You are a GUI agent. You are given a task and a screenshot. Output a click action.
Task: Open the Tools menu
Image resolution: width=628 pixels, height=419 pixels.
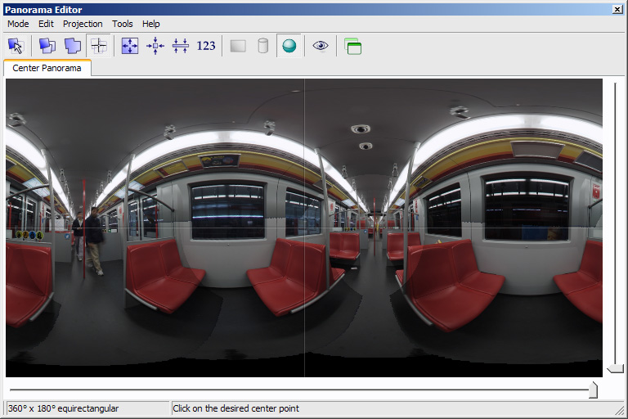pyautogui.click(x=123, y=24)
